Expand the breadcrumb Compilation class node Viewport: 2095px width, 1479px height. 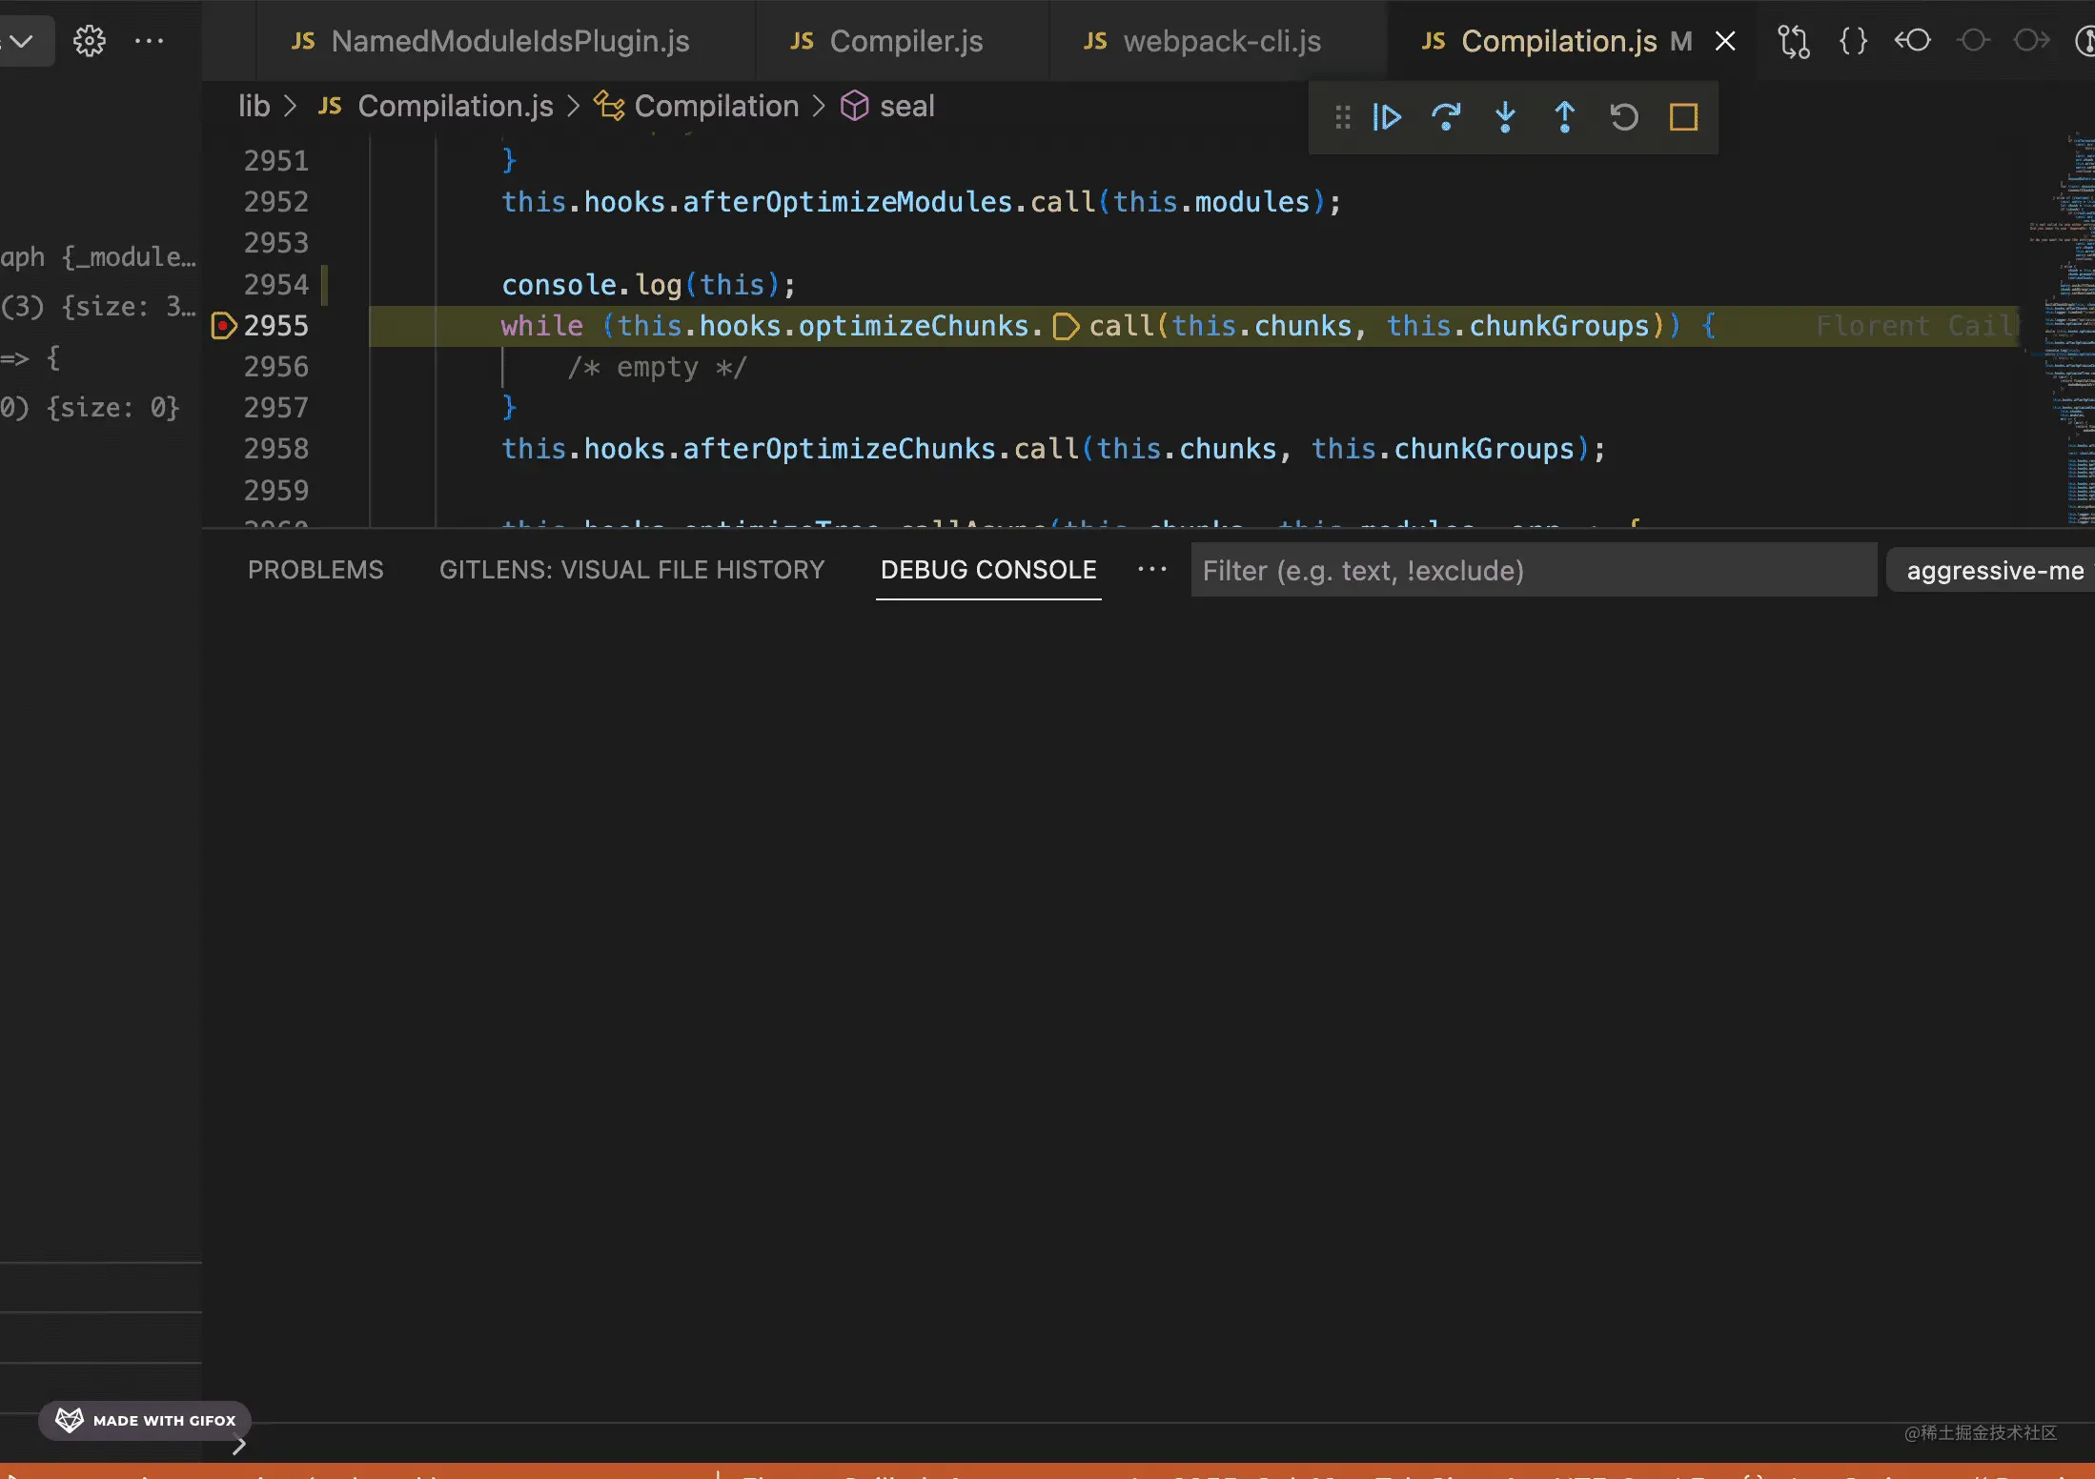[716, 104]
